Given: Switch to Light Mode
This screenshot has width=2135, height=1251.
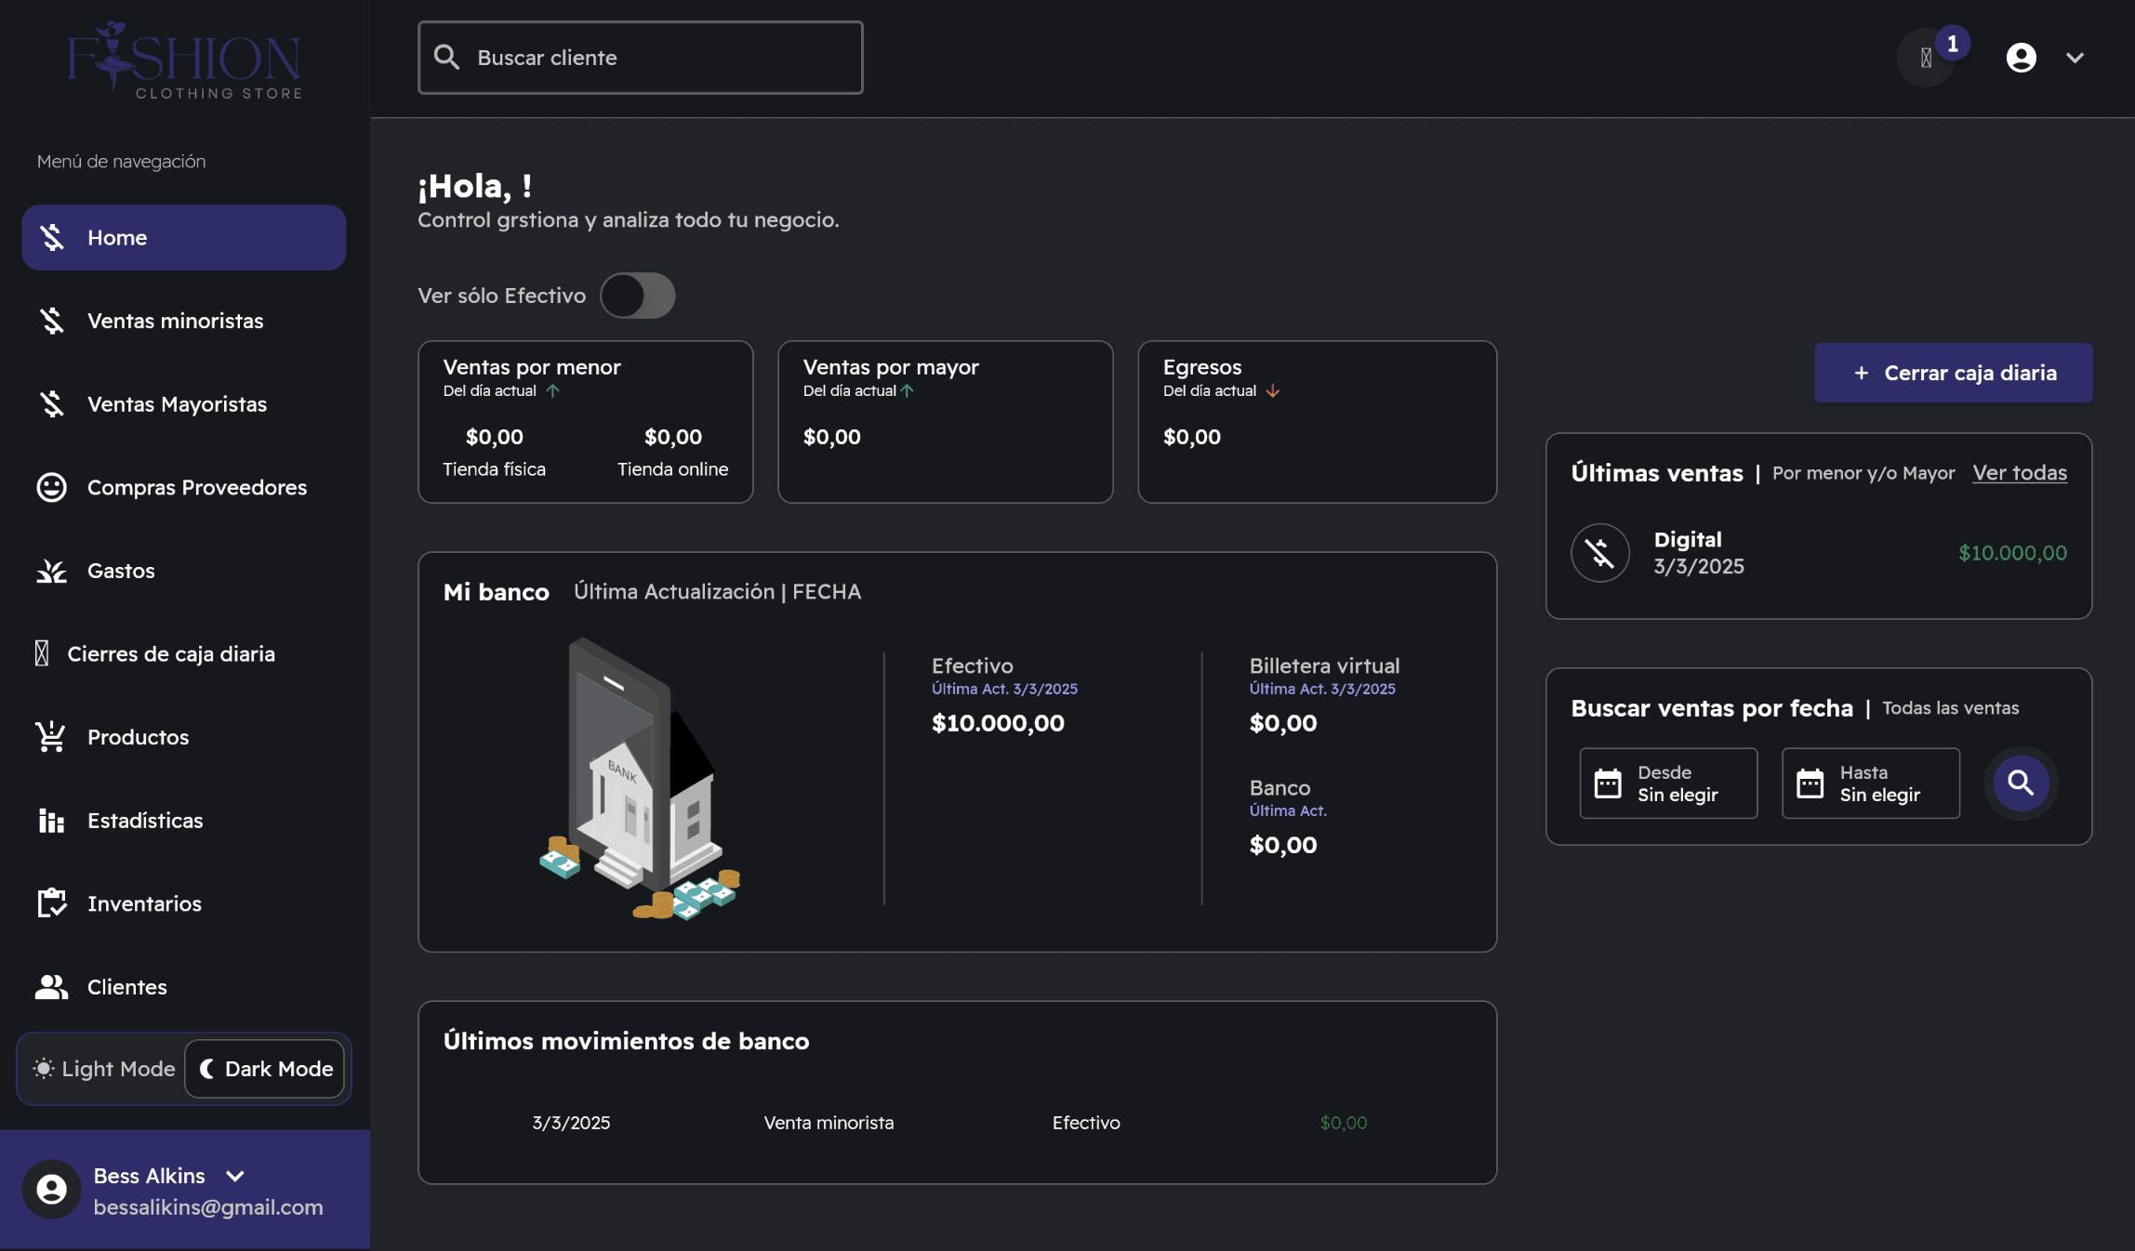Looking at the screenshot, I should (x=104, y=1069).
